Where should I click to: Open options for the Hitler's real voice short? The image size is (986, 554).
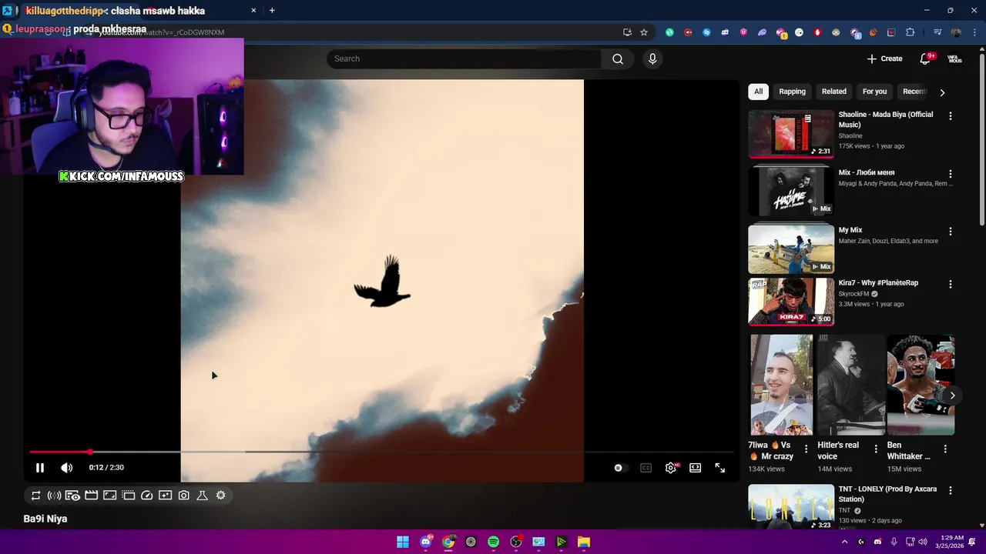coord(876,449)
